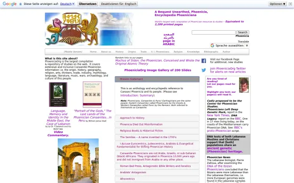
Task: Open the Knowledge menu
Action: click(193, 52)
